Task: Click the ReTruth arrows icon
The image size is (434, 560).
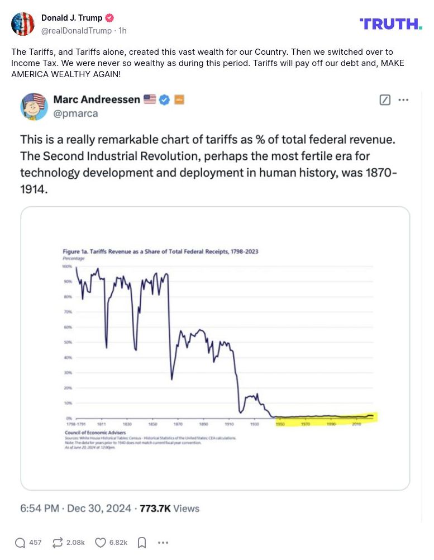Action: tap(57, 542)
